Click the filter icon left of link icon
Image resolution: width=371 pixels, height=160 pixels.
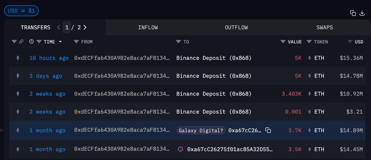click(14, 42)
